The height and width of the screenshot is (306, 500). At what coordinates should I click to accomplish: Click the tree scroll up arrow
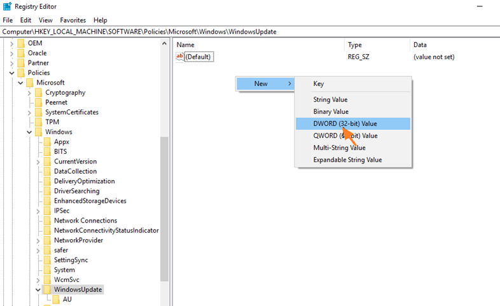click(x=164, y=43)
